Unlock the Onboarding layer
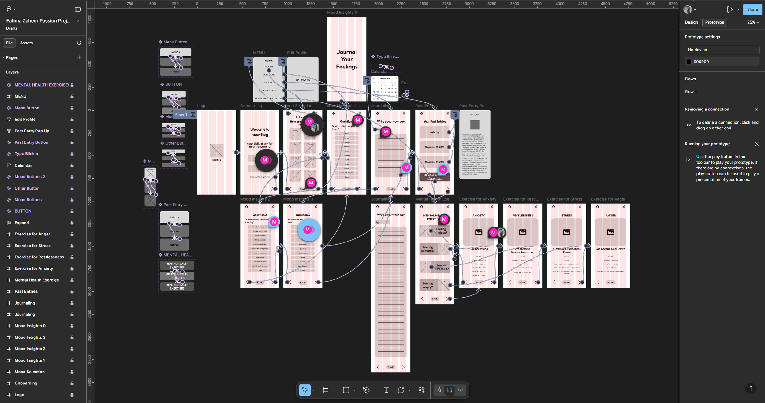The width and height of the screenshot is (765, 403). coord(72,383)
